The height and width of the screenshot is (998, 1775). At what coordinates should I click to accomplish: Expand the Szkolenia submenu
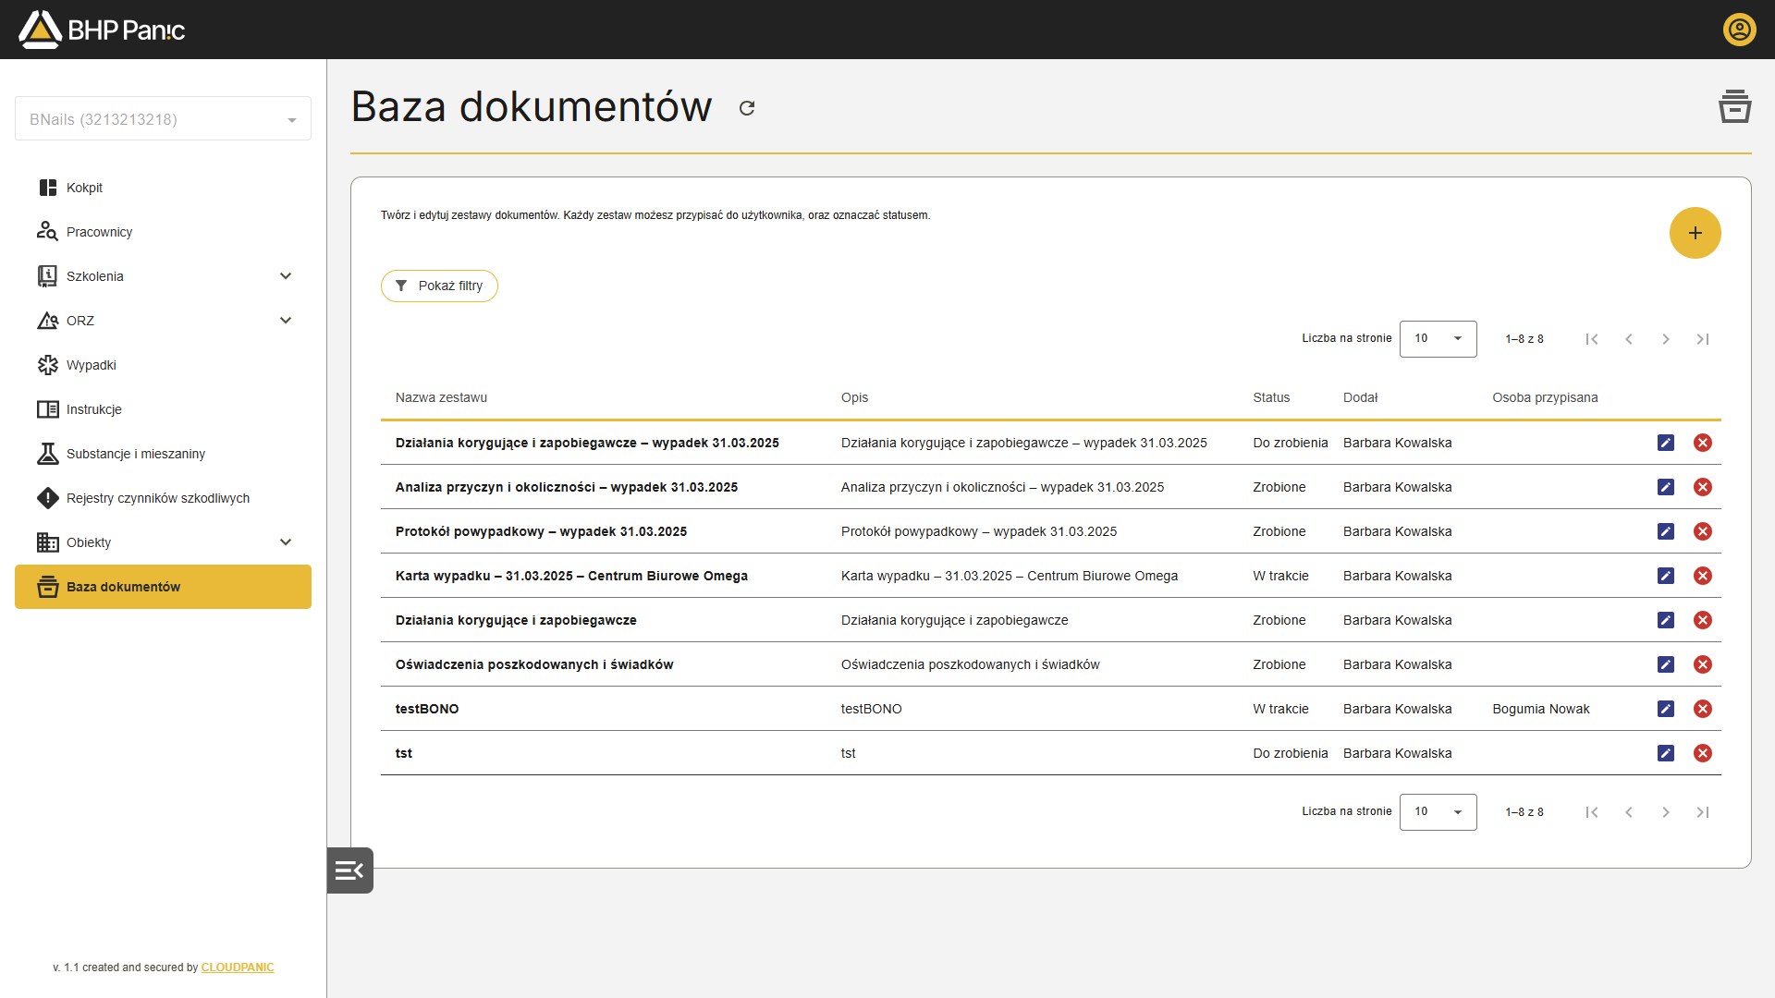point(286,276)
